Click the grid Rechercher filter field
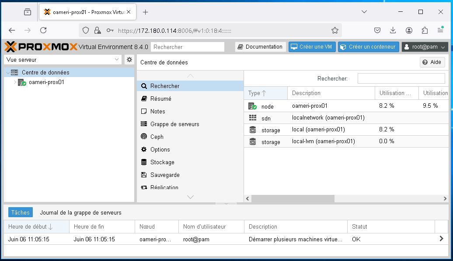Viewport: 453px width, 261px height. (x=401, y=78)
